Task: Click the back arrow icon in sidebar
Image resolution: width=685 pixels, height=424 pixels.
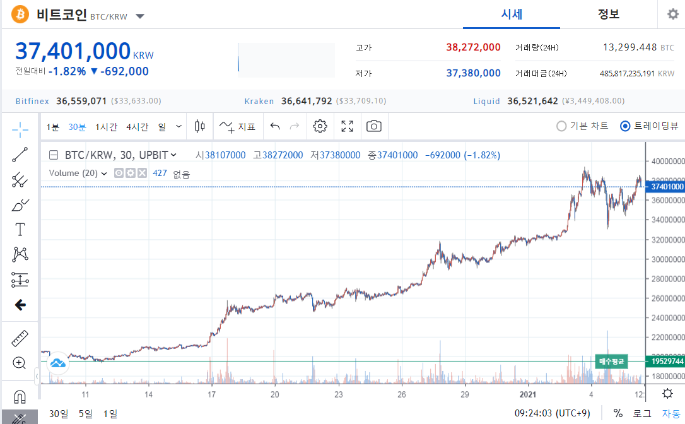Action: coord(20,305)
